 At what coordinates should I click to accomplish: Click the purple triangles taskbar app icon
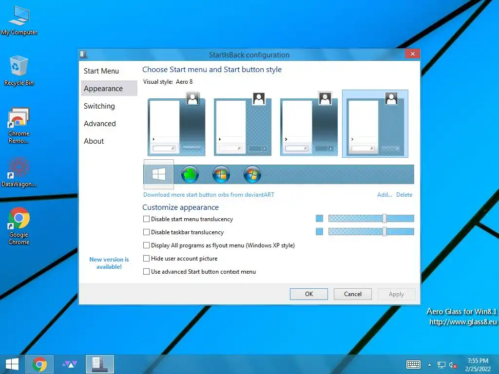coord(70,364)
